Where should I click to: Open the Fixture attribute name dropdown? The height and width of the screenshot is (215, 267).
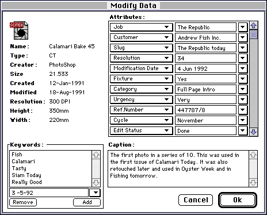pyautogui.click(x=141, y=79)
